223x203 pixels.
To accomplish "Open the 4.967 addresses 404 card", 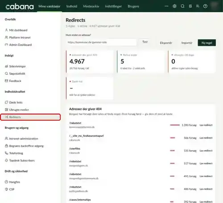I will click(x=90, y=62).
